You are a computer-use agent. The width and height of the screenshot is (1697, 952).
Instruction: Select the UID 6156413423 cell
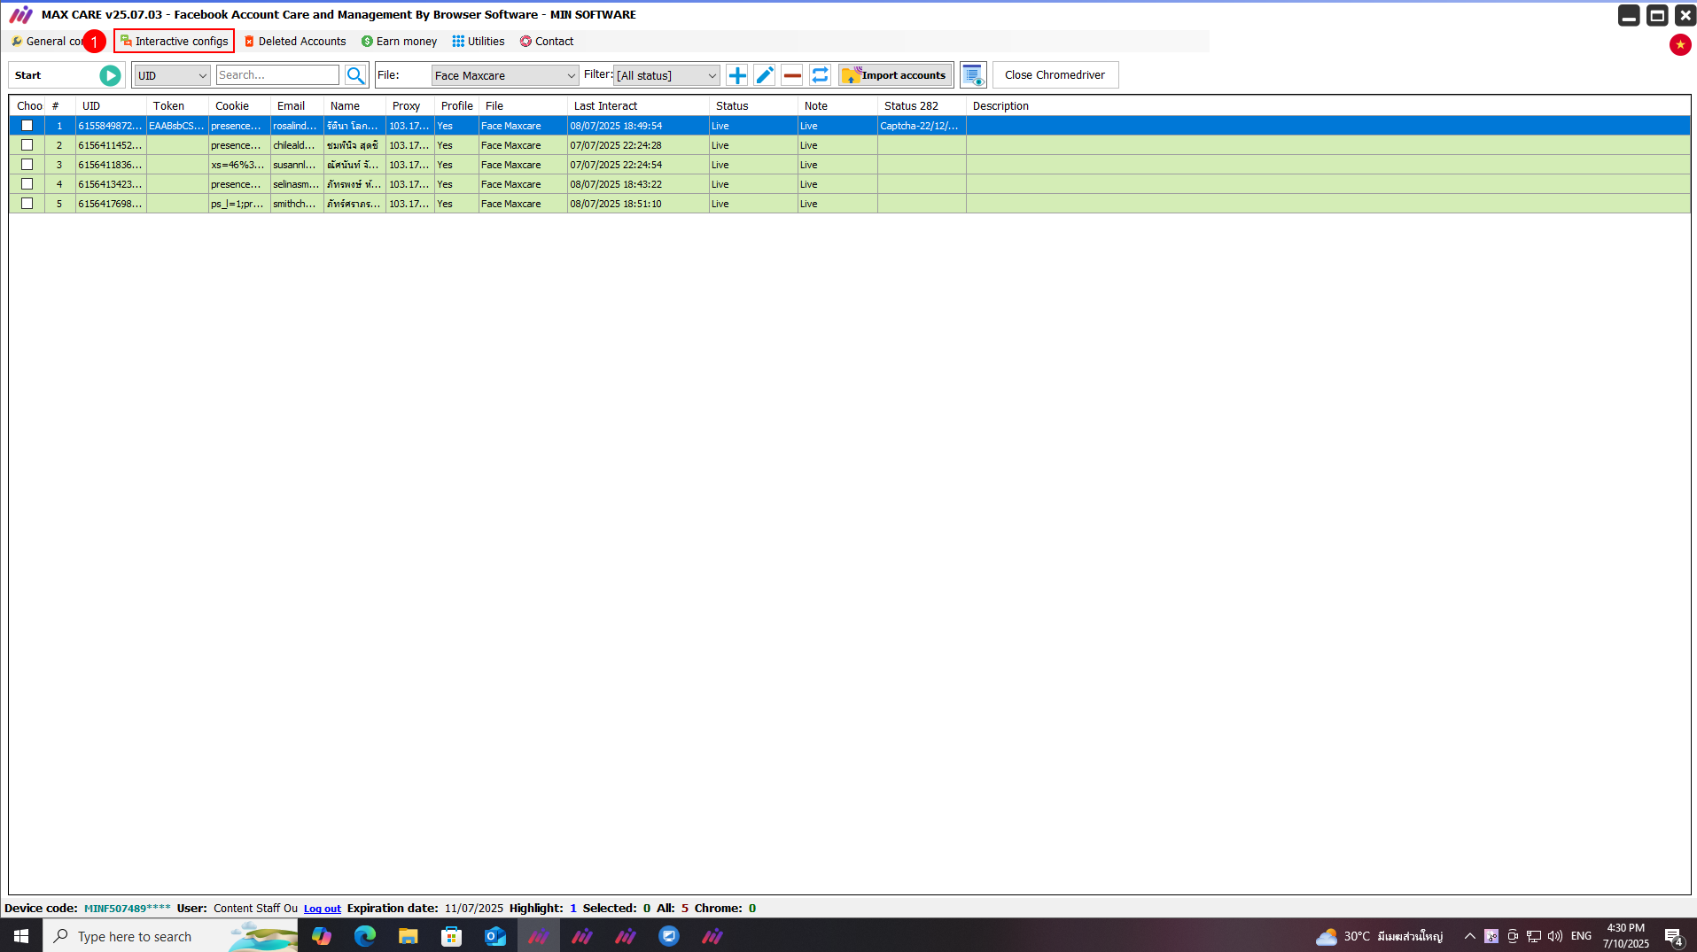point(111,184)
